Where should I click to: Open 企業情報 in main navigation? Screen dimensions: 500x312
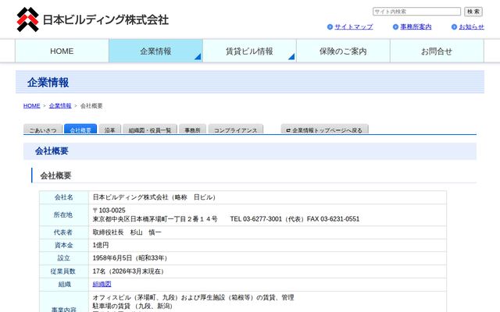coord(155,51)
